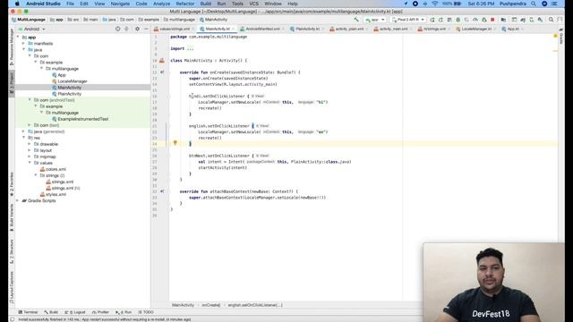Switch to App.kt editor tab

coord(512,29)
